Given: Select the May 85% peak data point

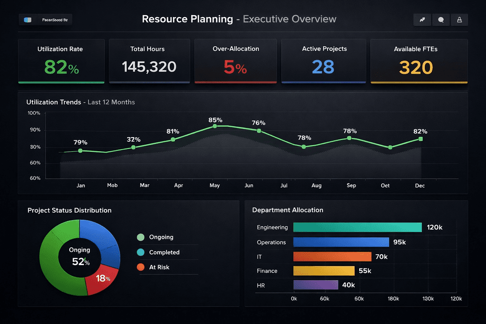Looking at the screenshot, I should [x=215, y=126].
